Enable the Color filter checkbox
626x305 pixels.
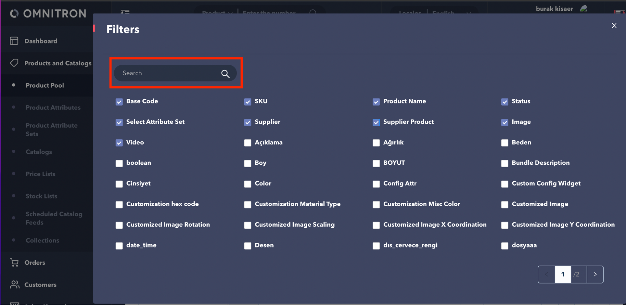tap(248, 184)
